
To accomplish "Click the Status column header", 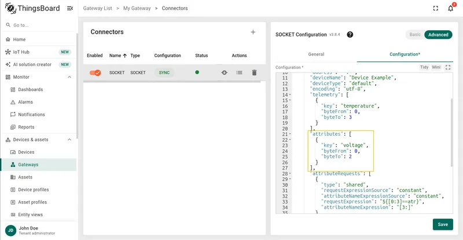I will (201, 55).
